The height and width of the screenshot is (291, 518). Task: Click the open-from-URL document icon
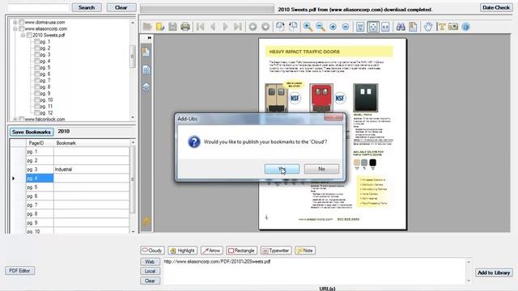(160, 27)
